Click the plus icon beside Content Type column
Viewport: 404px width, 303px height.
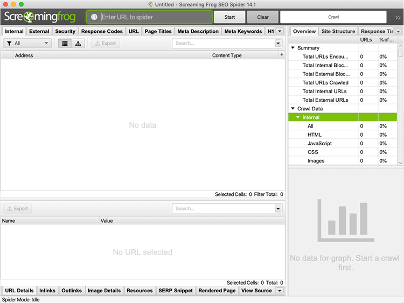point(281,55)
